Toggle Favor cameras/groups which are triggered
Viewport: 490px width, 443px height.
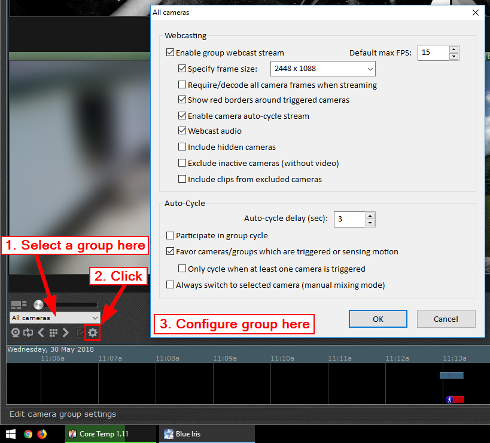(x=170, y=251)
